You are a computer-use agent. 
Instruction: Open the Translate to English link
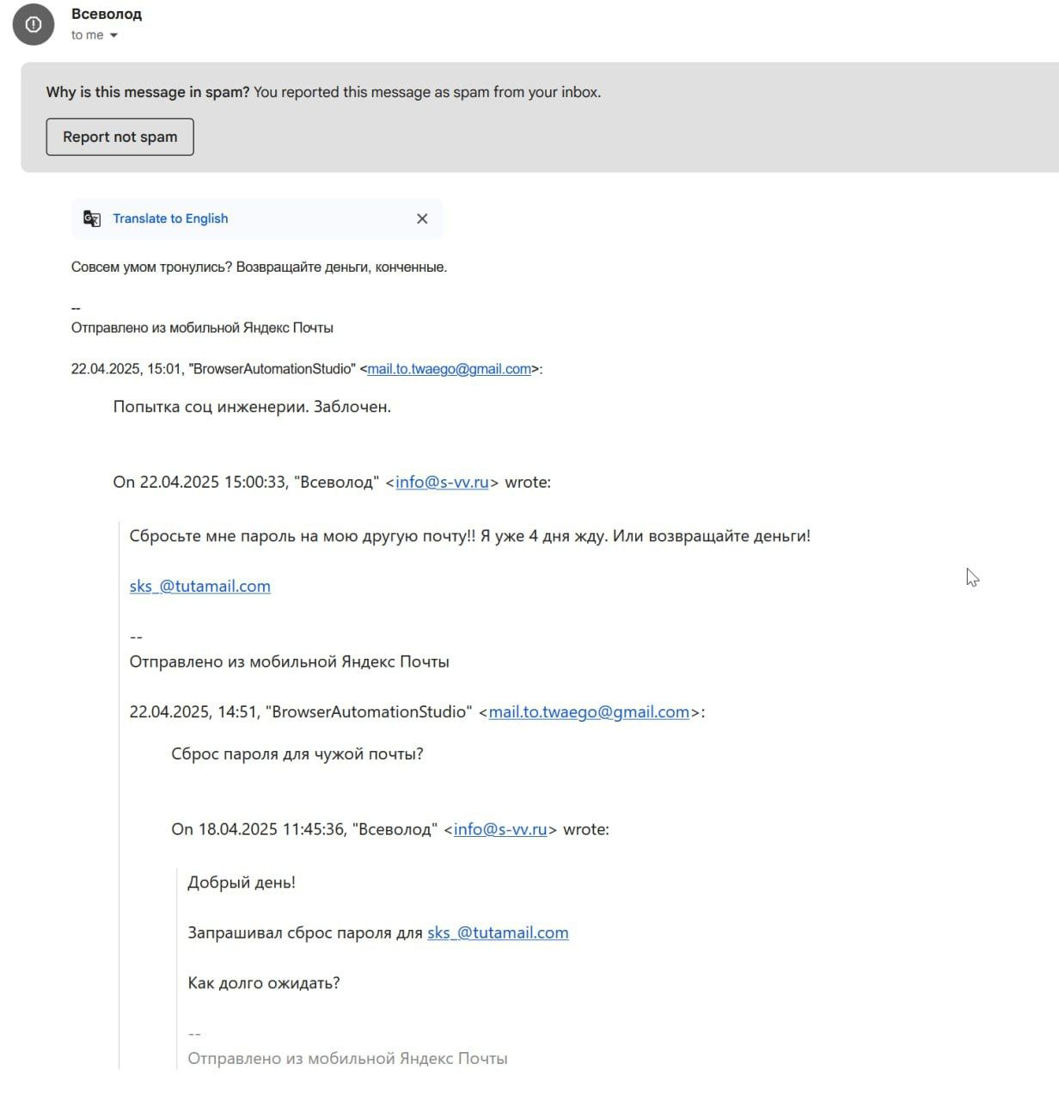(x=170, y=218)
